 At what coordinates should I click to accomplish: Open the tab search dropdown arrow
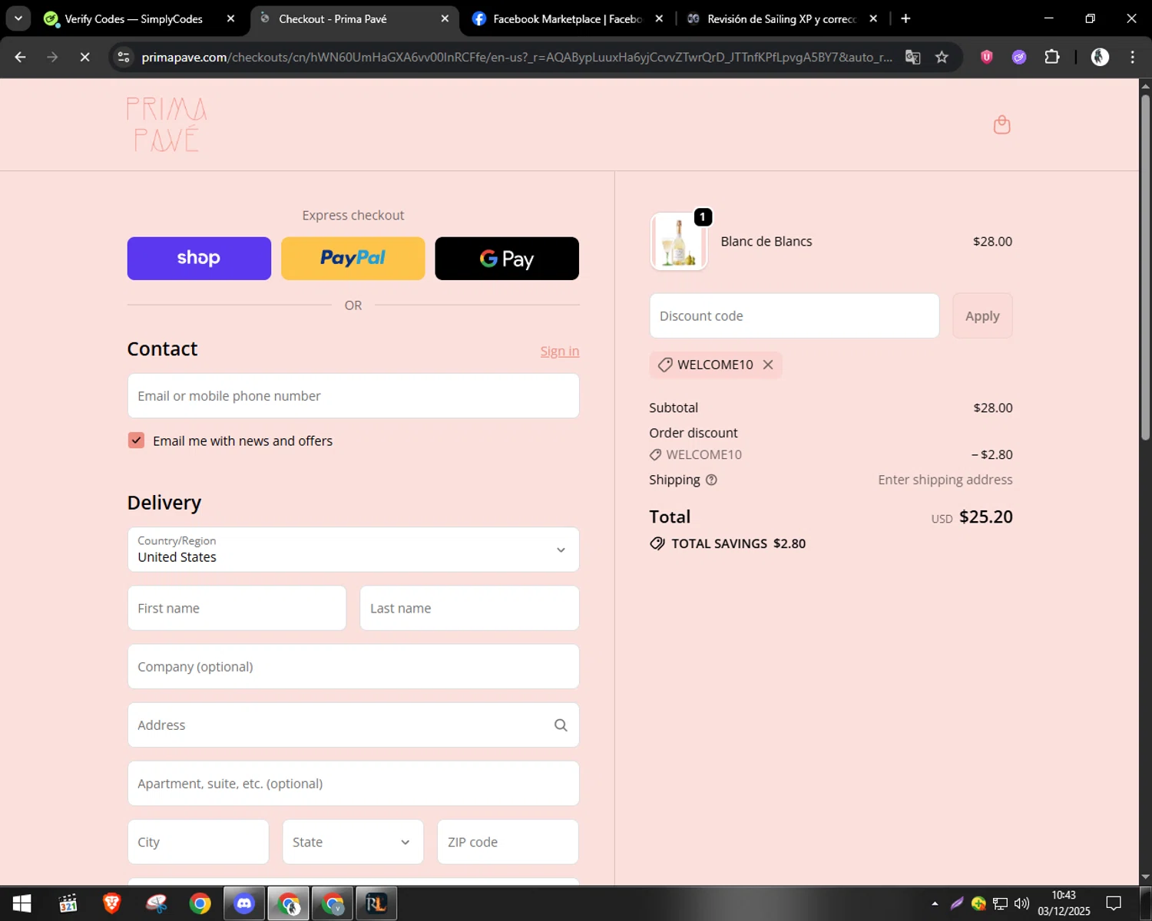pyautogui.click(x=18, y=18)
